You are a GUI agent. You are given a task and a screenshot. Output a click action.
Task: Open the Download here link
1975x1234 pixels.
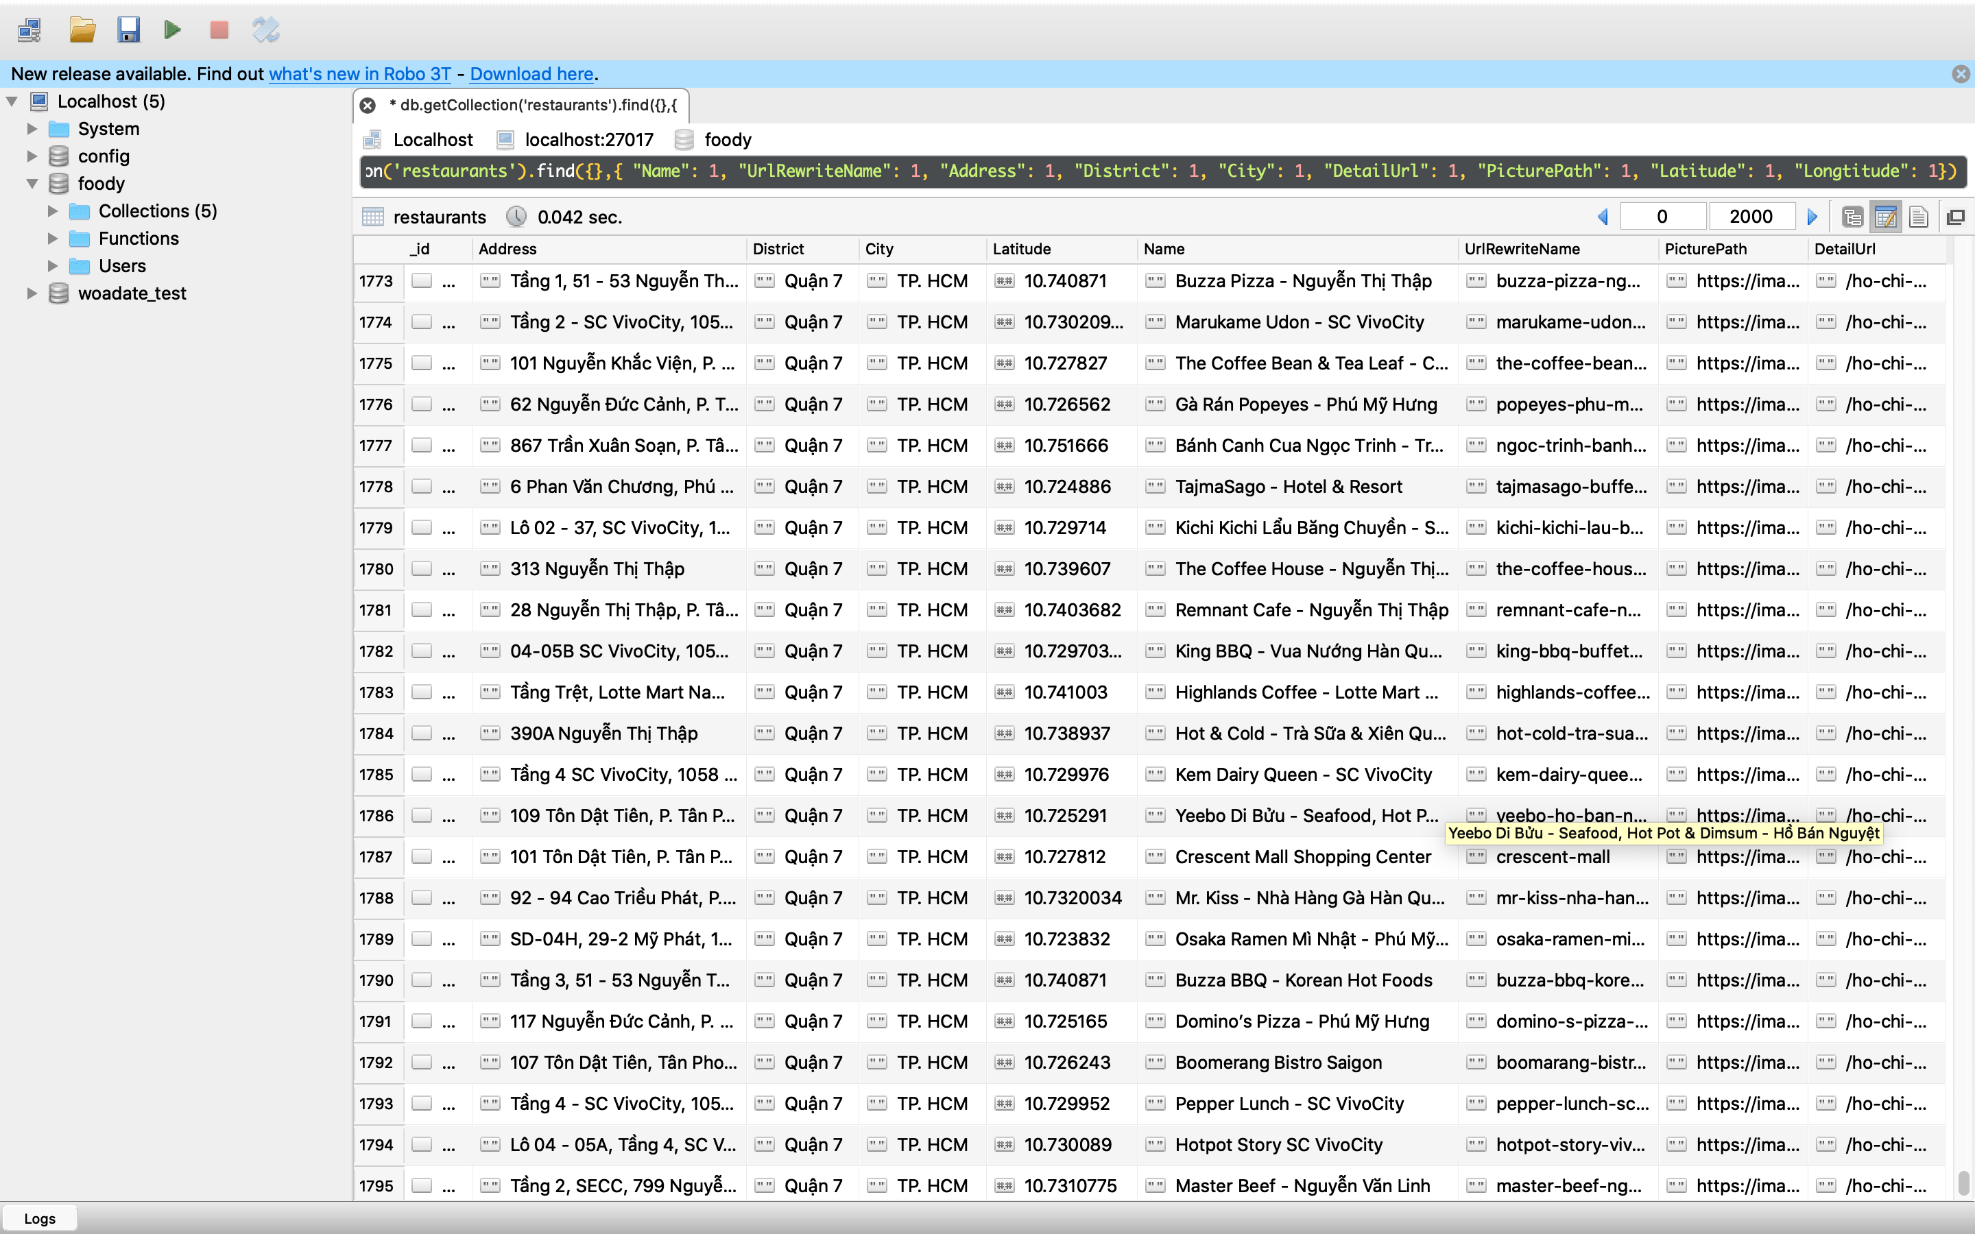point(531,73)
